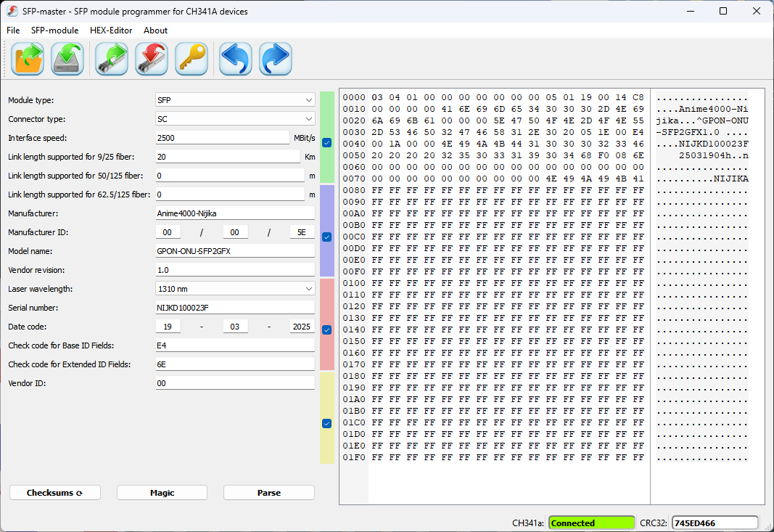This screenshot has width=774, height=532.
Task: Toggle the yellow section checkbox
Action: 326,423
